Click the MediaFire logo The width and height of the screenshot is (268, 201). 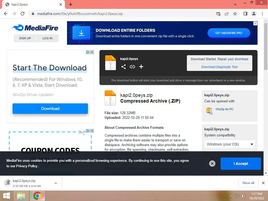[35, 28]
